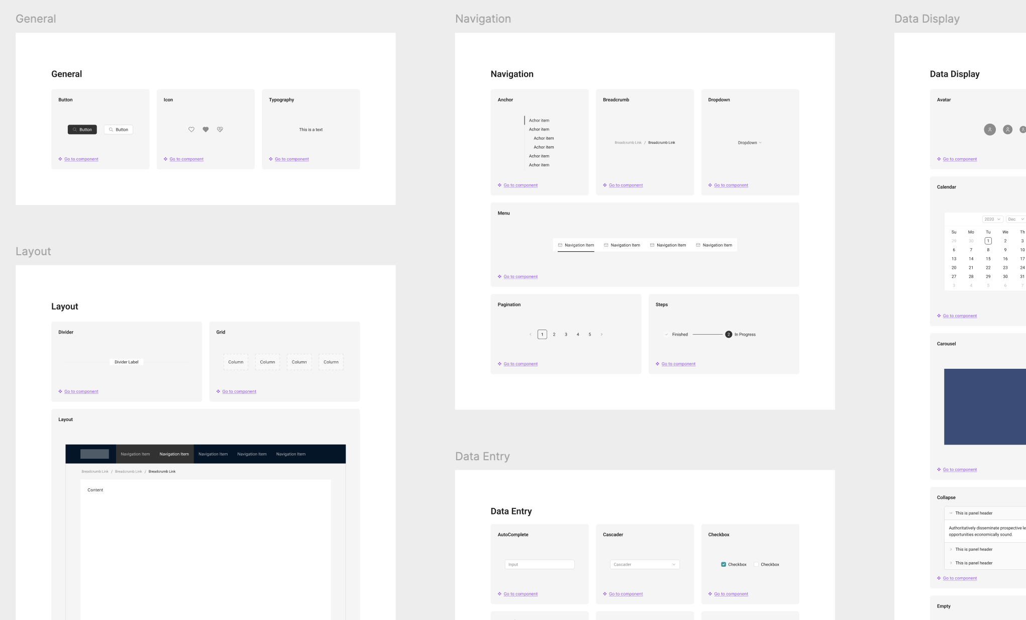The image size is (1026, 620).
Task: Open the Cascader select field
Action: click(645, 564)
